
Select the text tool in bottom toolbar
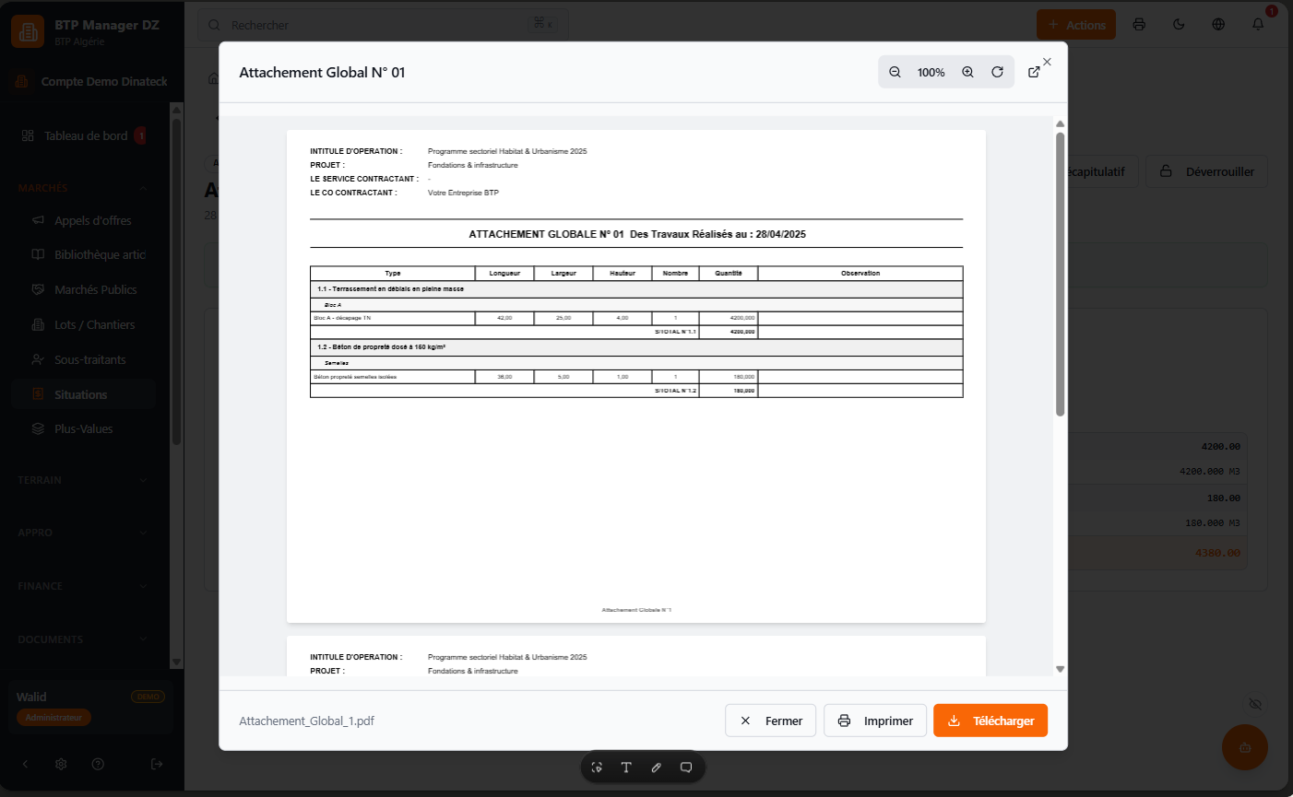tap(626, 768)
